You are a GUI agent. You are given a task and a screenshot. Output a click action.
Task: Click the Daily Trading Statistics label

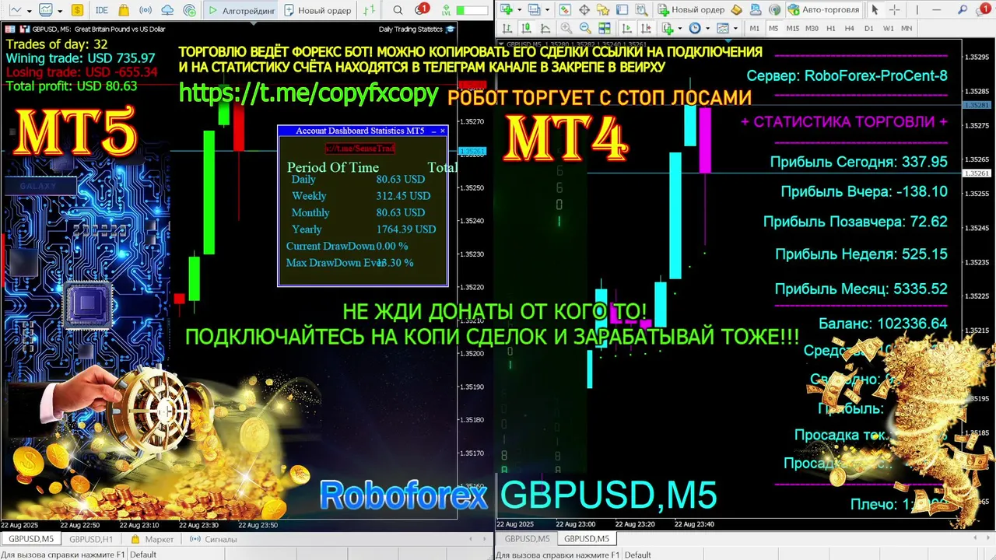(411, 30)
